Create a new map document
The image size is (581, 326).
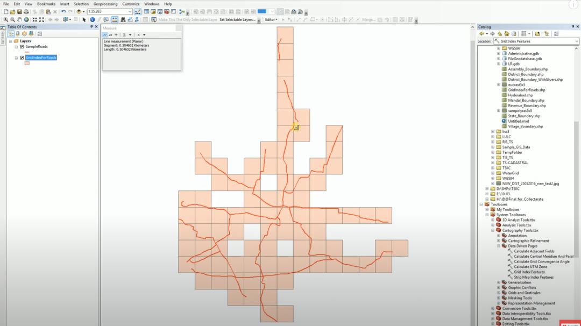click(x=6, y=12)
